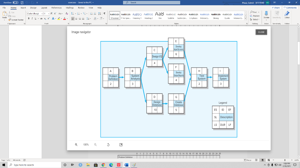Adjust the zoom slider in status bar

(x=285, y=160)
